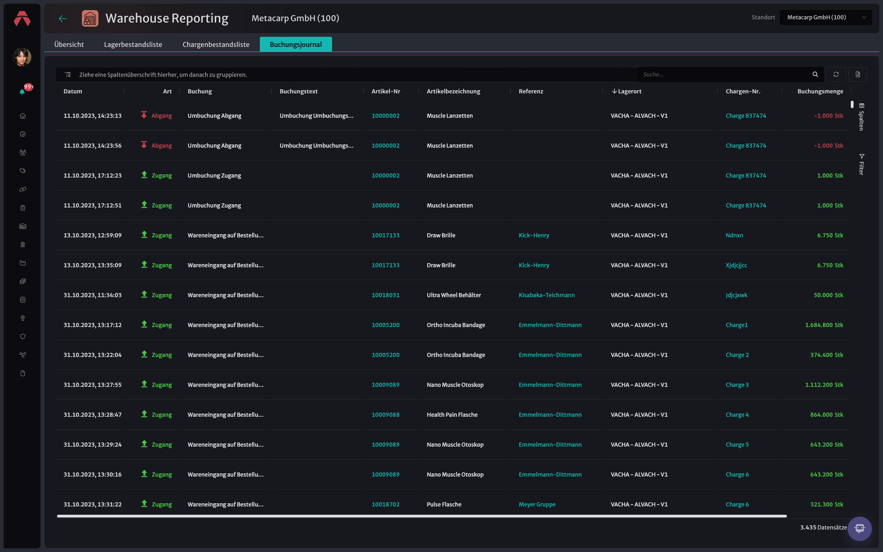Open the Kisabaka-Teichmann reference link

pos(546,295)
